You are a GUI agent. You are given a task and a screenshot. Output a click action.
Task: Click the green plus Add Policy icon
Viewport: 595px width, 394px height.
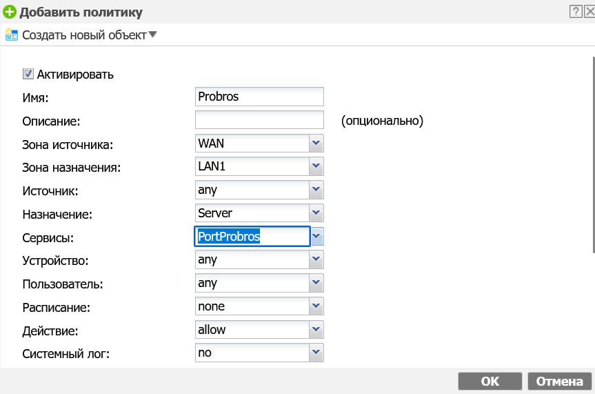coord(9,12)
